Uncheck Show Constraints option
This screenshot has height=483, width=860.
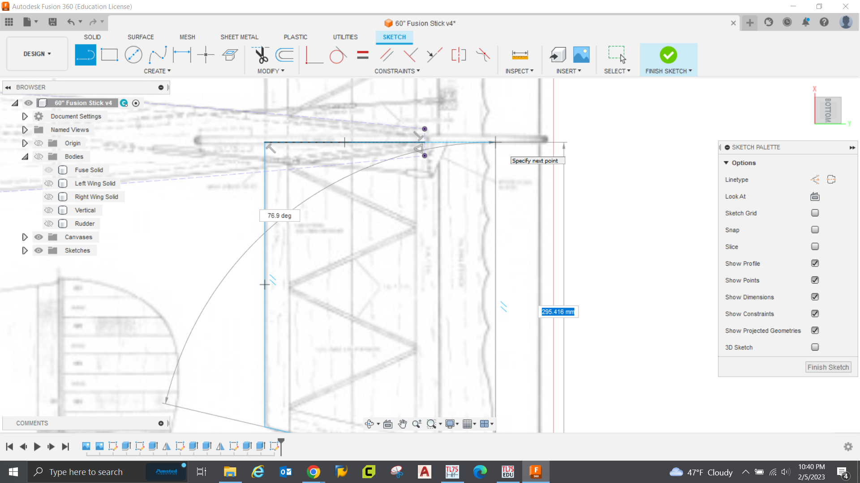point(815,314)
